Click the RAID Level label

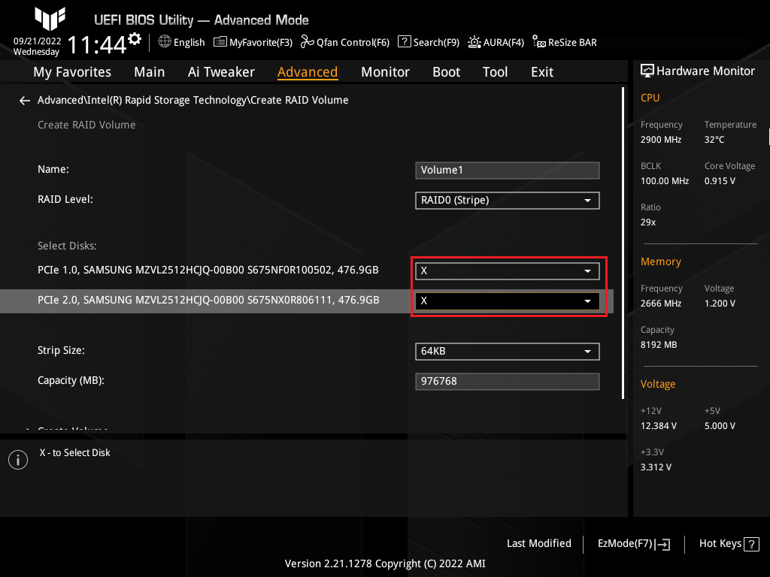pos(65,199)
